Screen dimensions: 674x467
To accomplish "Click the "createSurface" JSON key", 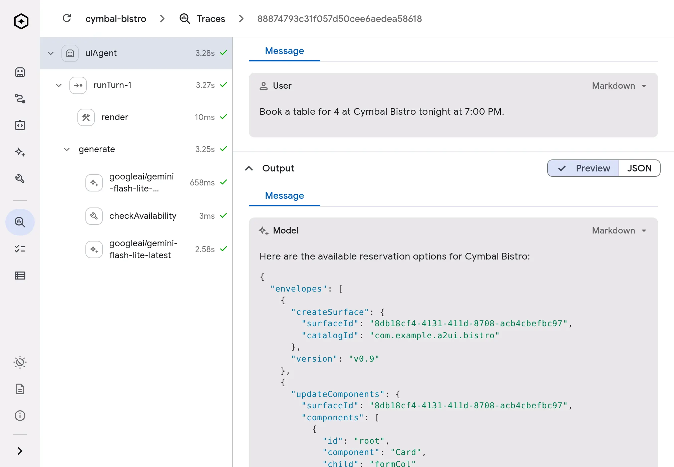I will tap(330, 312).
